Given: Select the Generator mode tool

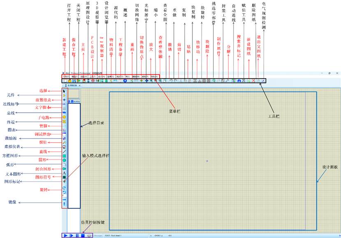Looking at the screenshot, I should click(64, 139).
